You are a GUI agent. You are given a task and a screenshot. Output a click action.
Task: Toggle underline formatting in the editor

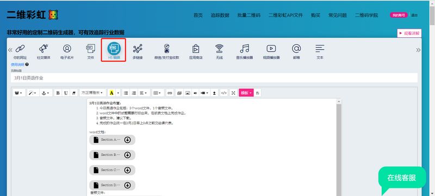coord(66,93)
